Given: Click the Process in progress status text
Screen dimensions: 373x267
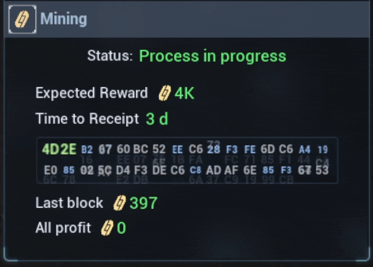Looking at the screenshot, I should (x=213, y=56).
